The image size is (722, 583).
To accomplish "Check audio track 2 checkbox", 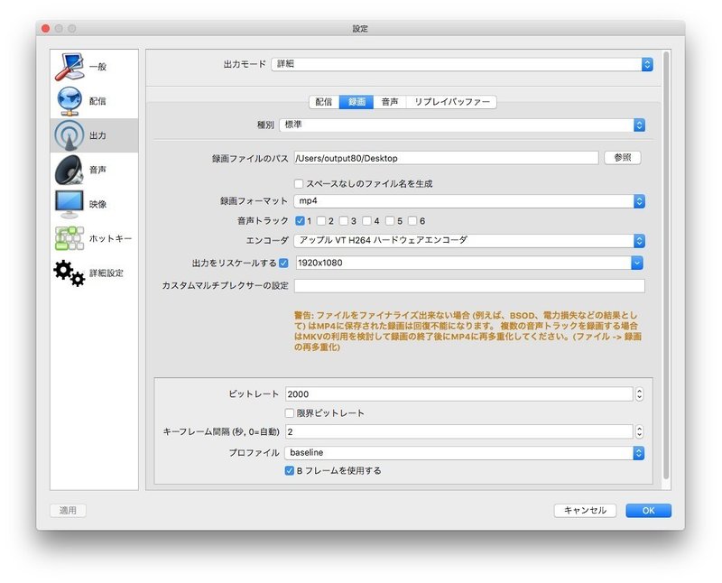I will [321, 221].
